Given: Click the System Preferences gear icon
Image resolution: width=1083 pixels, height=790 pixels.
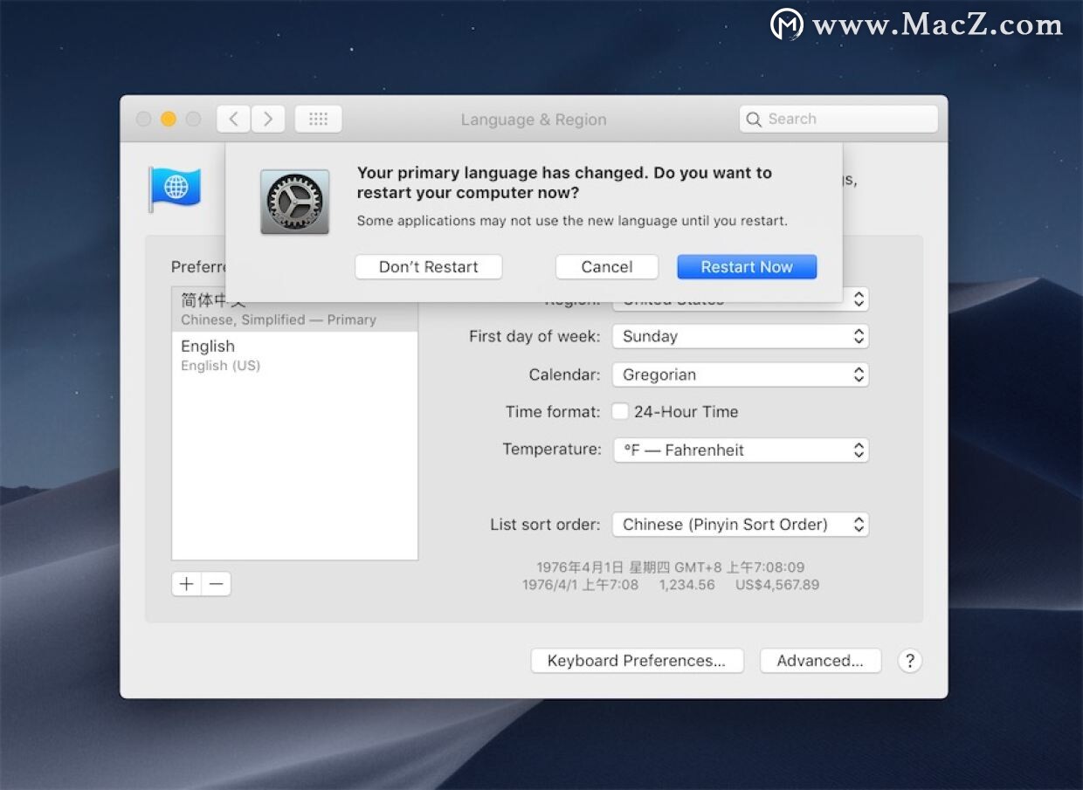Looking at the screenshot, I should [294, 202].
